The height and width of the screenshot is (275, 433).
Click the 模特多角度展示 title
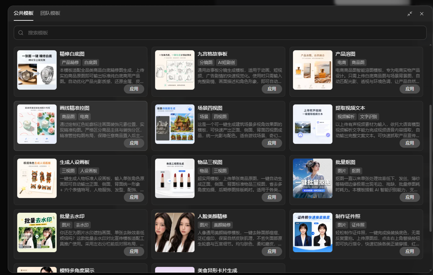point(77,270)
